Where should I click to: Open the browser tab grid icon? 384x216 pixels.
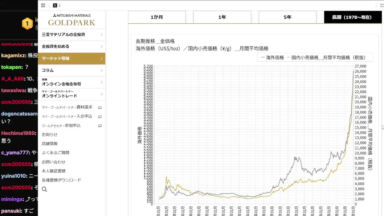click(x=43, y=5)
